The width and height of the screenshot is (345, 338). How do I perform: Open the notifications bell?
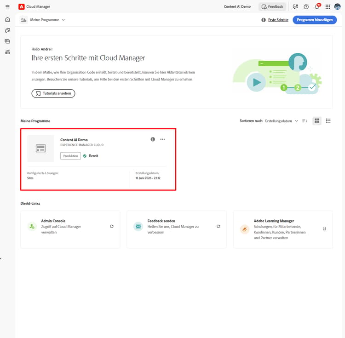pyautogui.click(x=317, y=6)
